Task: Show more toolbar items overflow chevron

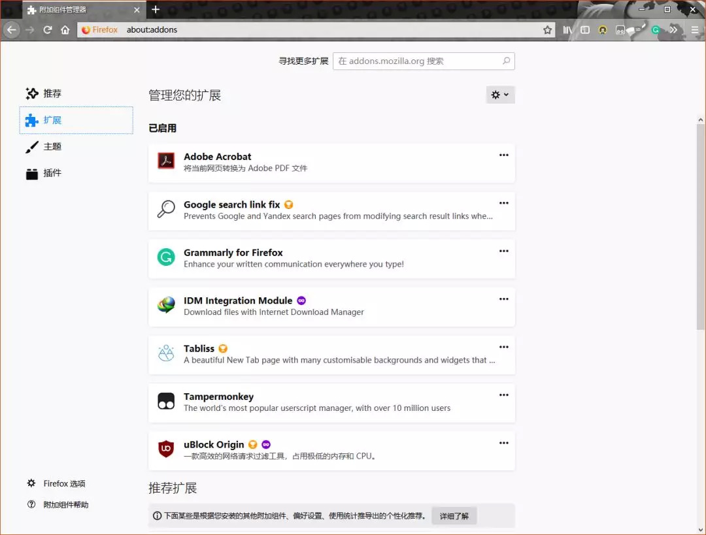Action: (673, 30)
